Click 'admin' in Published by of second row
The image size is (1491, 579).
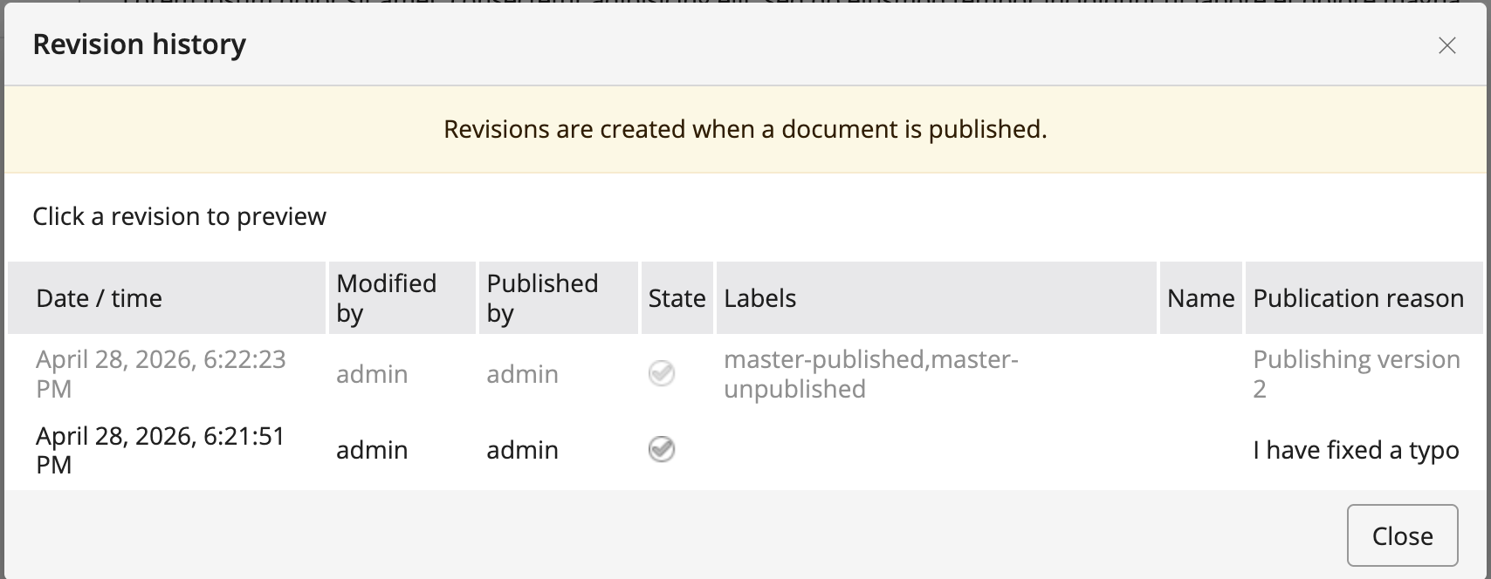(522, 450)
